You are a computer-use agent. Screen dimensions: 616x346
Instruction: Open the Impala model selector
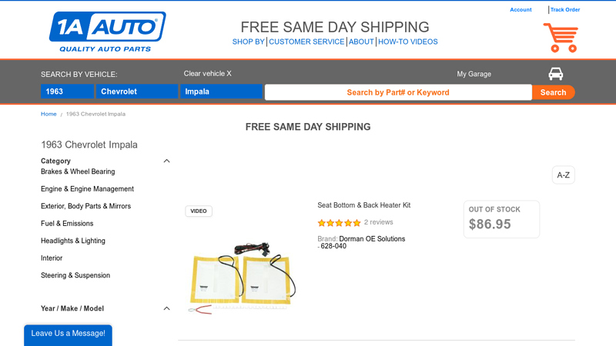coord(221,91)
